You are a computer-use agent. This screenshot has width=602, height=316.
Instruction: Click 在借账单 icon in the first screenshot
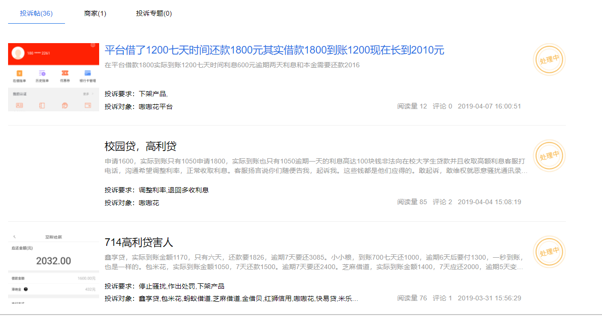19,73
